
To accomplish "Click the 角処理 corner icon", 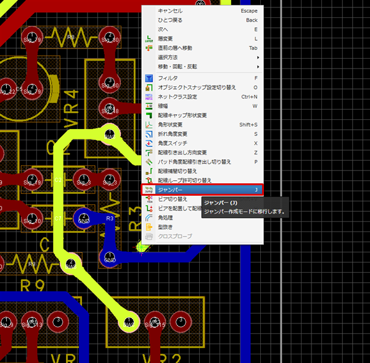I will pyautogui.click(x=149, y=217).
